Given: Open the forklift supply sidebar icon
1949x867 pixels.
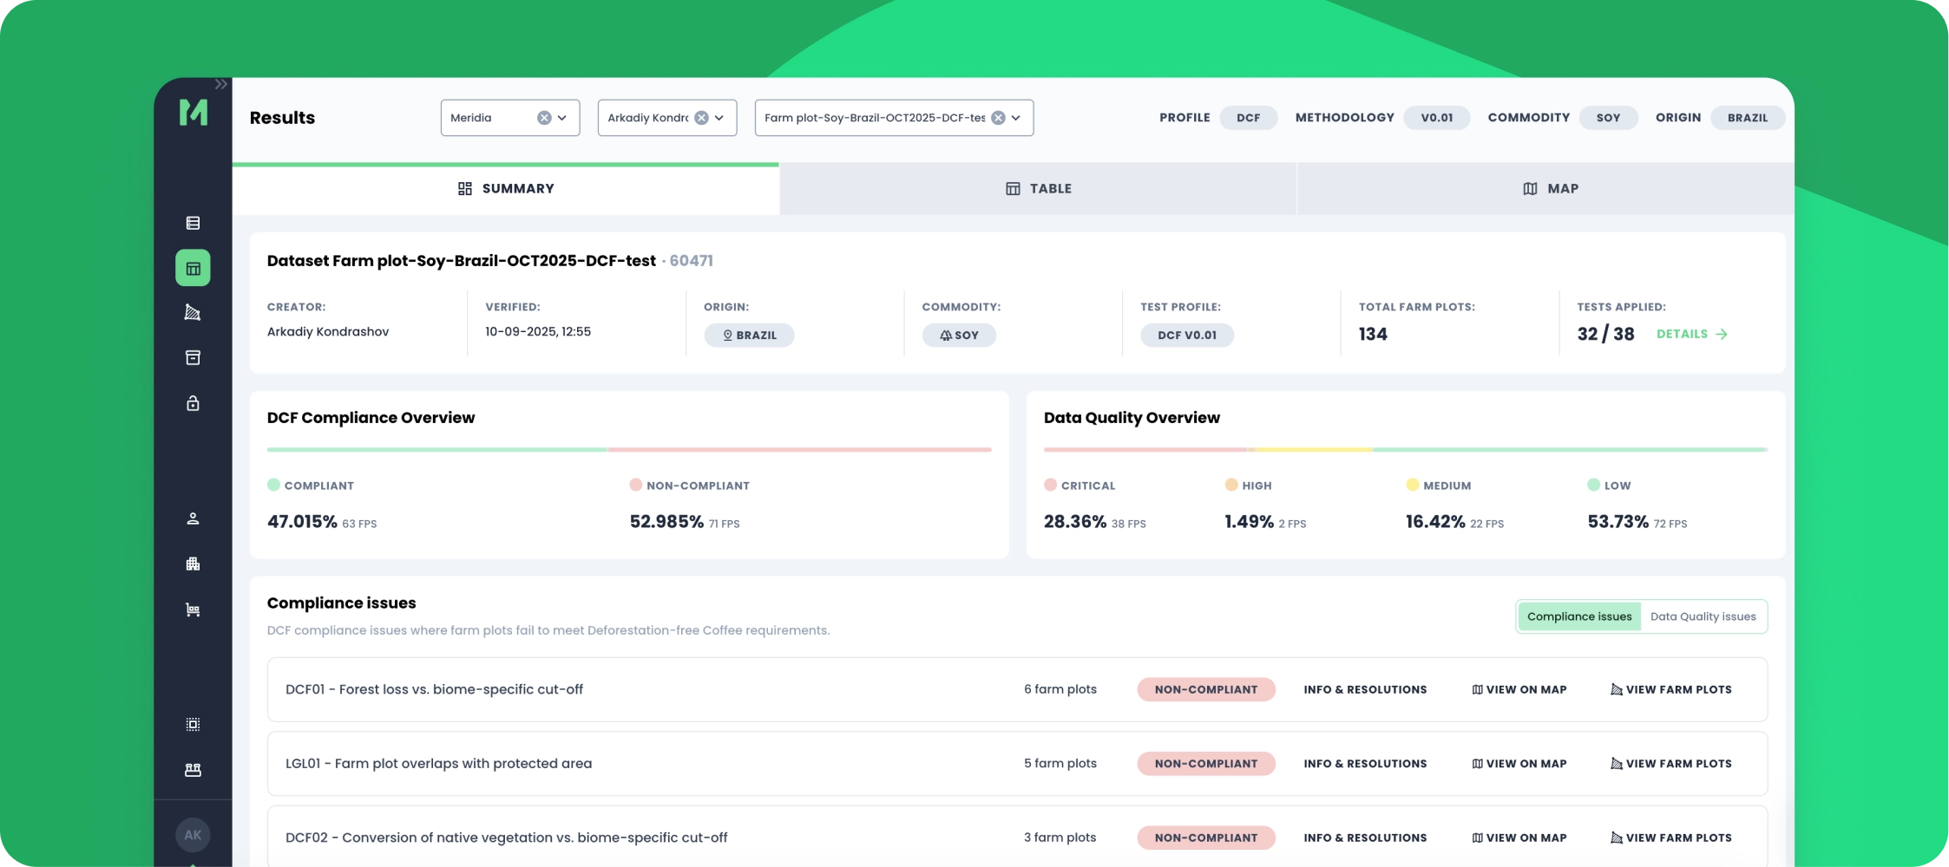Looking at the screenshot, I should point(193,610).
